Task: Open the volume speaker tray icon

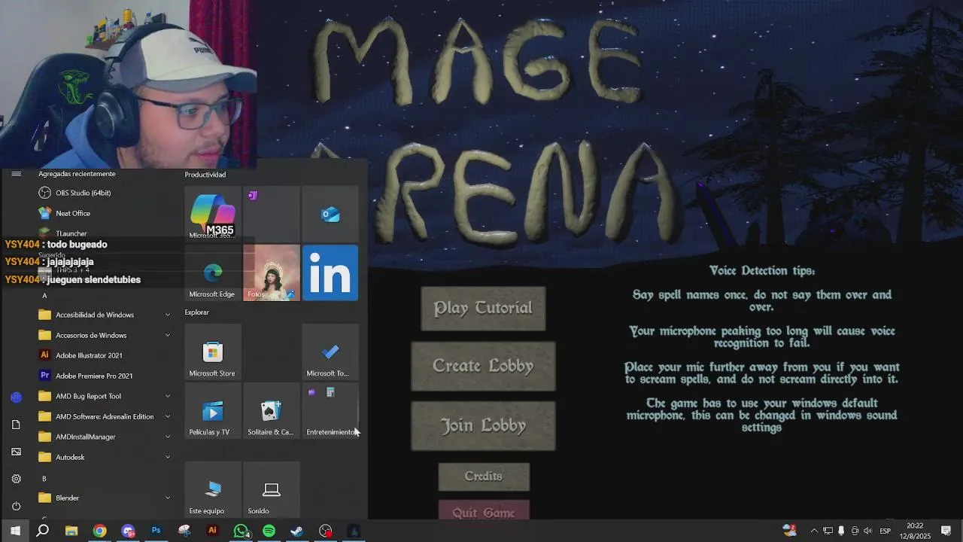Action: coord(867,531)
